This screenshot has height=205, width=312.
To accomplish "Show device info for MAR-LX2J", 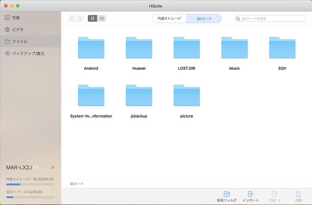I will pos(36,167).
